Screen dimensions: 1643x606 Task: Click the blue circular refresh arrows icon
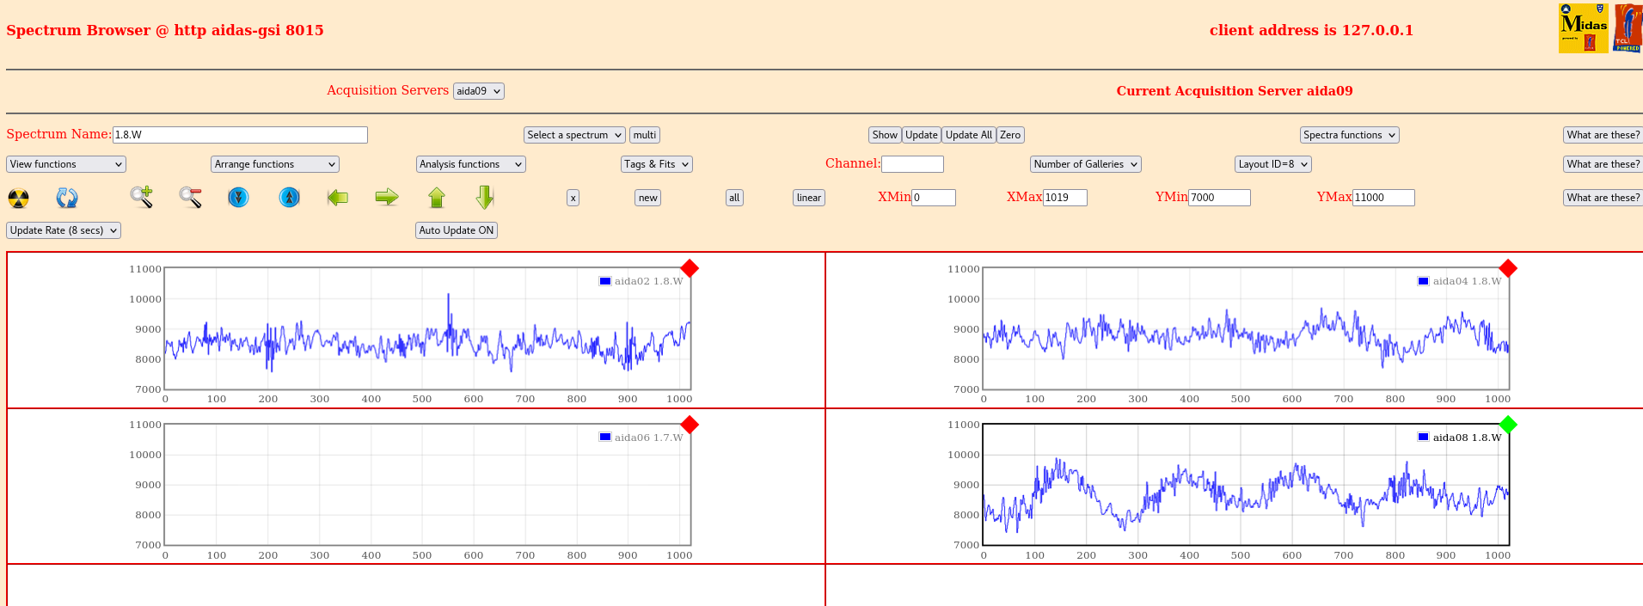(x=67, y=199)
